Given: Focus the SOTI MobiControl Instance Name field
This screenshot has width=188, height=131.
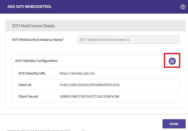Looking at the screenshot, I should point(128,40).
